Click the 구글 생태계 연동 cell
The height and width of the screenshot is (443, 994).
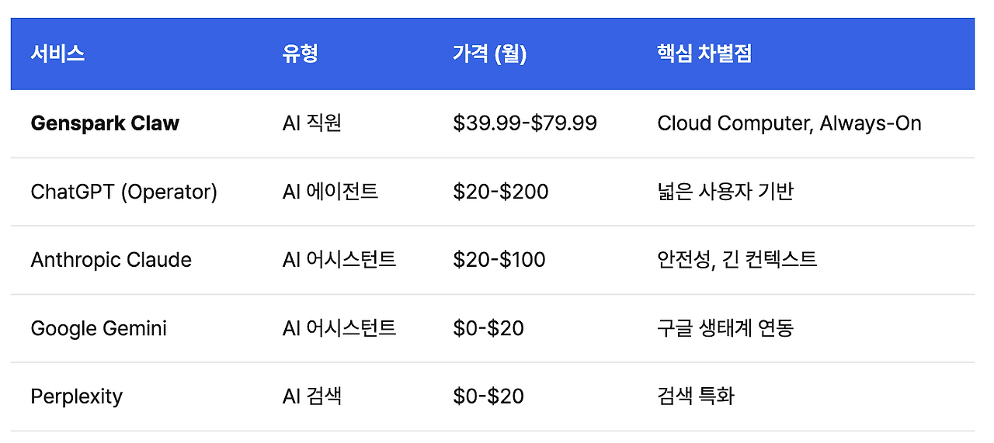coord(725,328)
